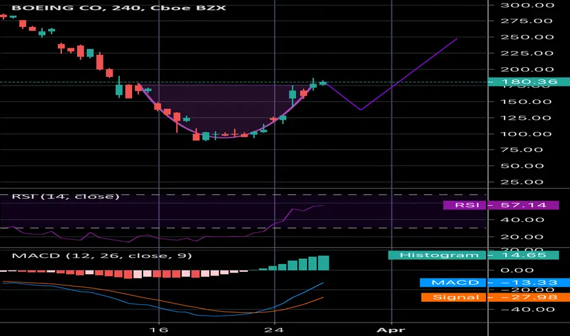Click the MACD 0.00 axis label
This screenshot has height=336, width=570.
coord(517,270)
